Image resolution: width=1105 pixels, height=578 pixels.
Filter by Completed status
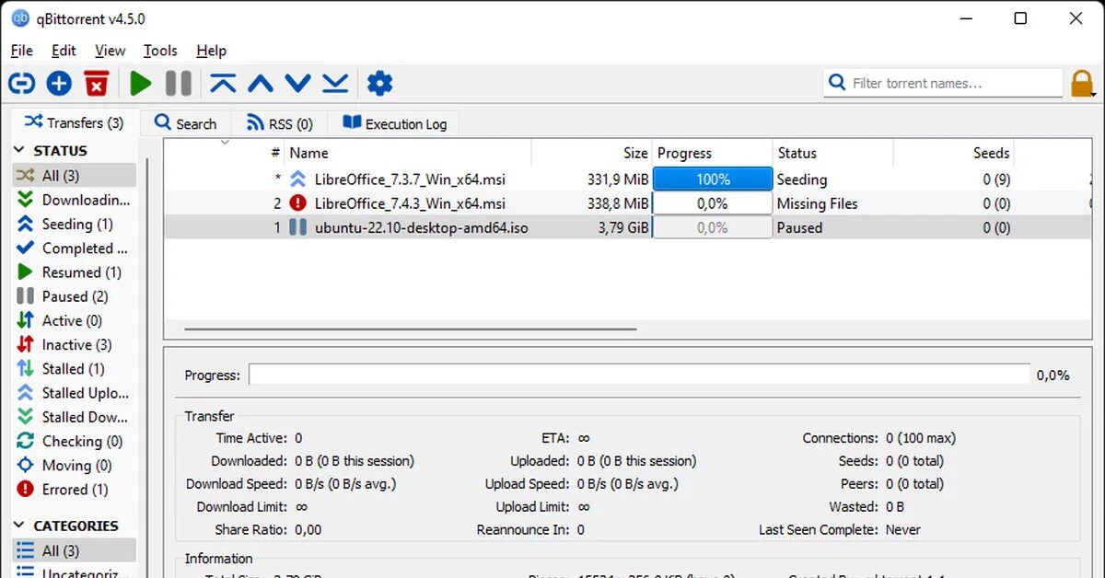pyautogui.click(x=74, y=248)
